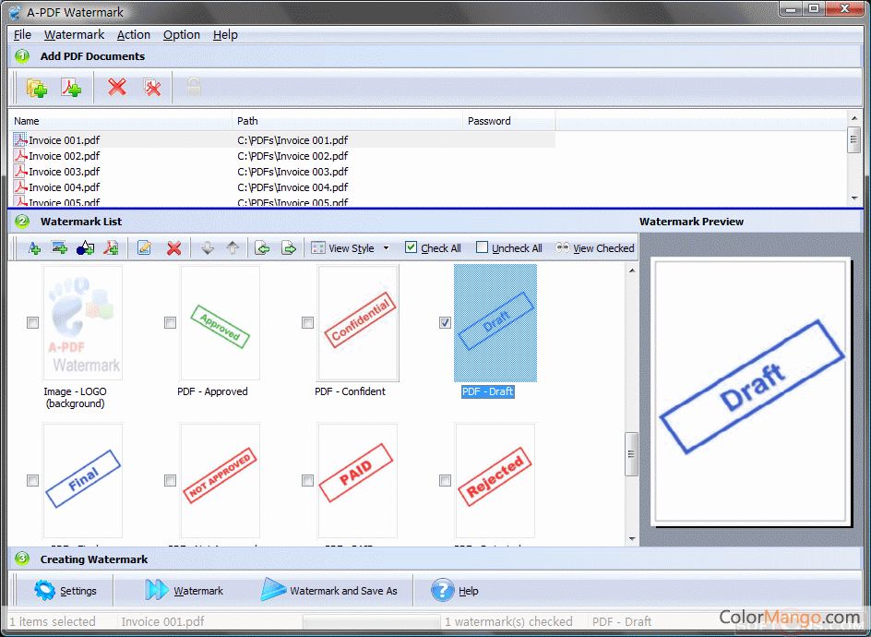Remove selected PDF with the red X
Image resolution: width=871 pixels, height=637 pixels.
click(x=117, y=88)
